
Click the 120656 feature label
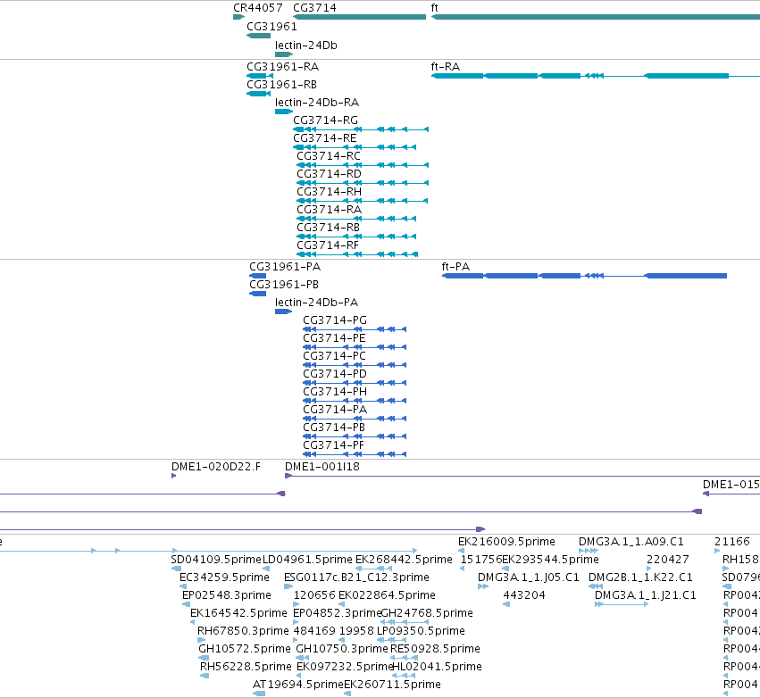click(x=314, y=595)
